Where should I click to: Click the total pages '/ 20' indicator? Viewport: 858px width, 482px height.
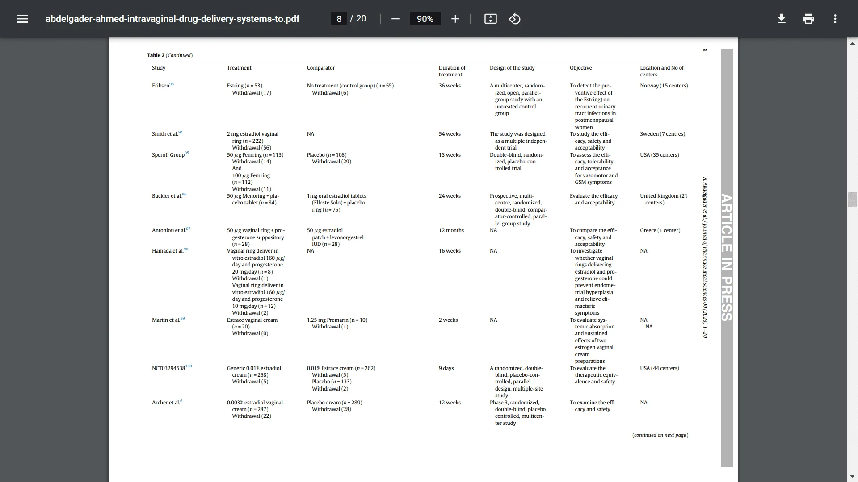click(358, 19)
